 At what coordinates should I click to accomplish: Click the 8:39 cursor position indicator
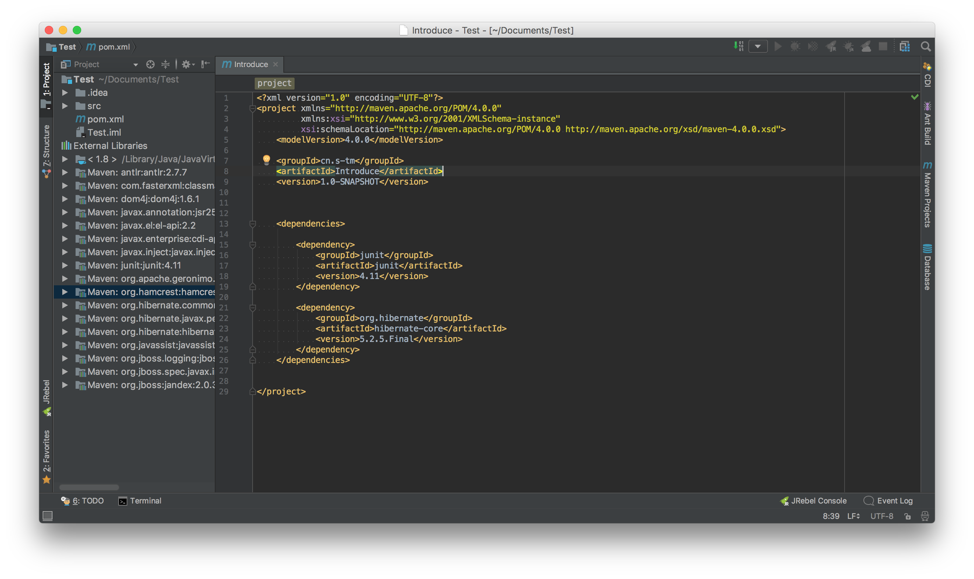click(x=831, y=516)
